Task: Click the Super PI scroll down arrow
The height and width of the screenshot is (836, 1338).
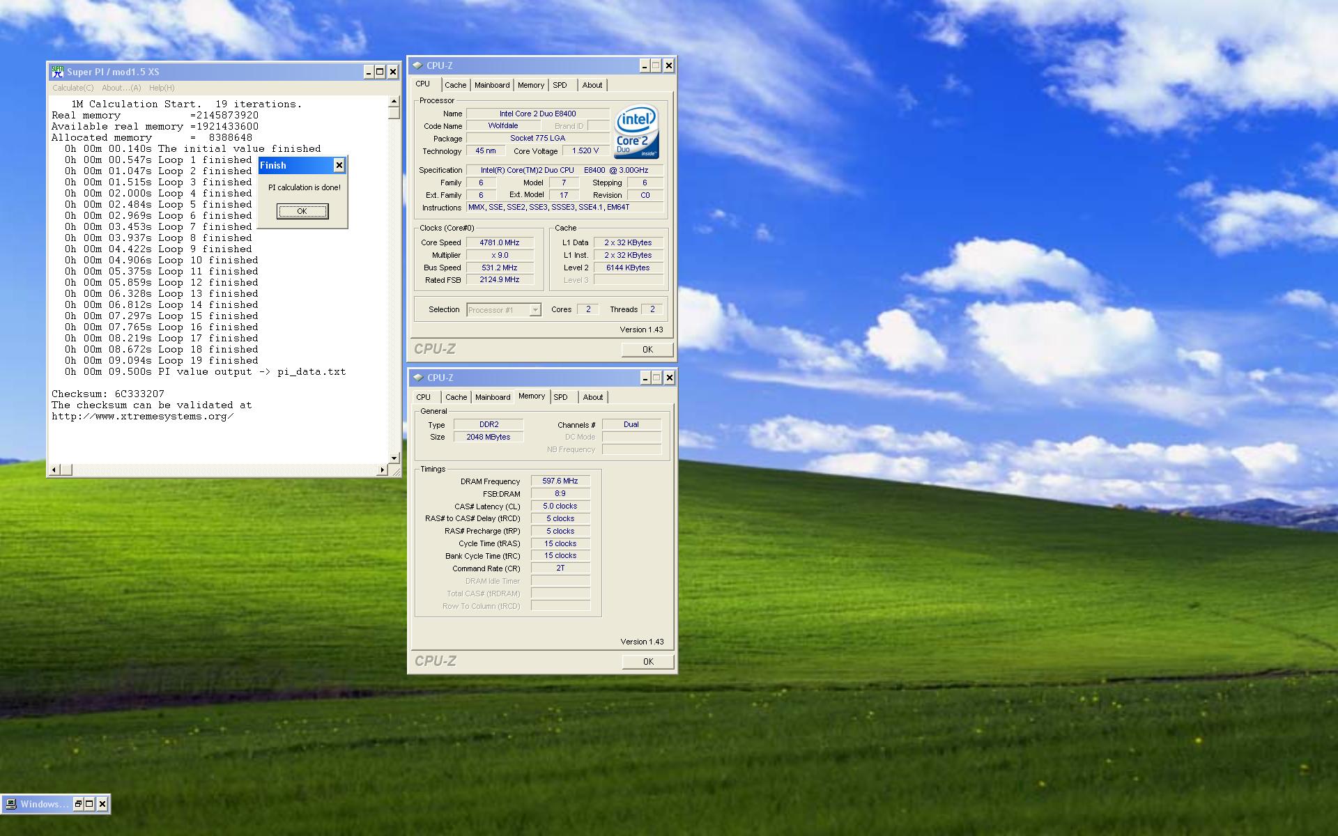Action: tap(394, 458)
